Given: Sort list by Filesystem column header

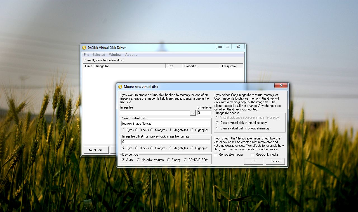Looking at the screenshot, I should (228, 66).
